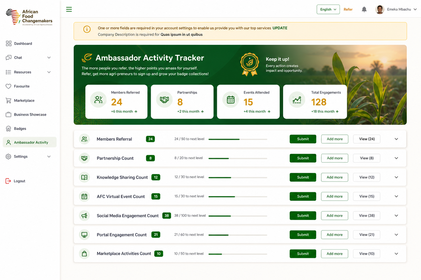Click the Logout door icon
Screen dimensions: 421x280
tap(8, 181)
